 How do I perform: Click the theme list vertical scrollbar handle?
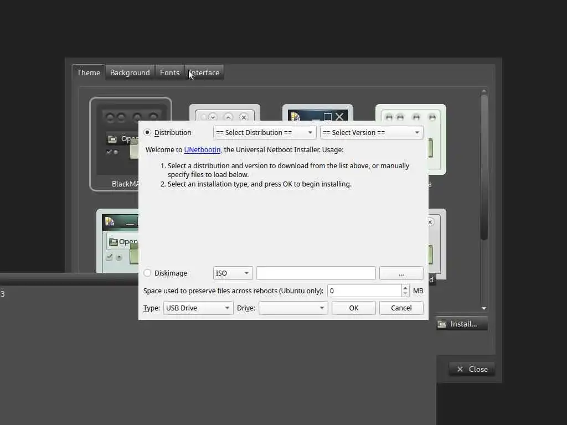click(x=484, y=167)
